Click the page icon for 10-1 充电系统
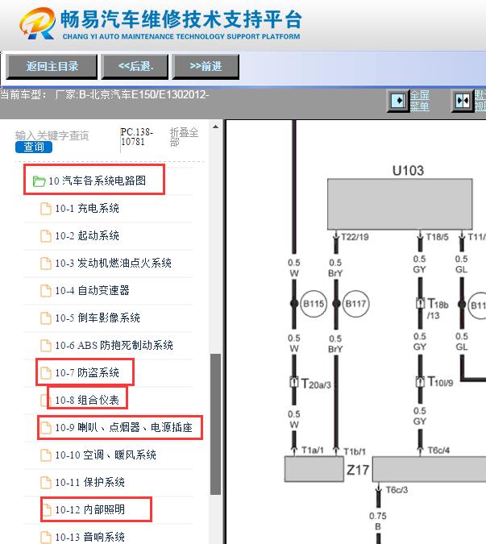 pyautogui.click(x=46, y=209)
